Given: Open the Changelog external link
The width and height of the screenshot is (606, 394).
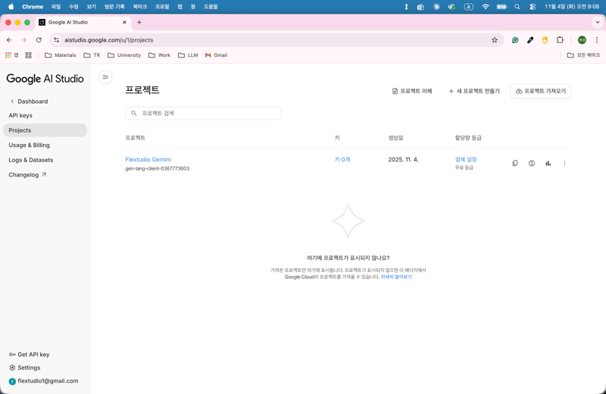Looking at the screenshot, I should pyautogui.click(x=27, y=175).
